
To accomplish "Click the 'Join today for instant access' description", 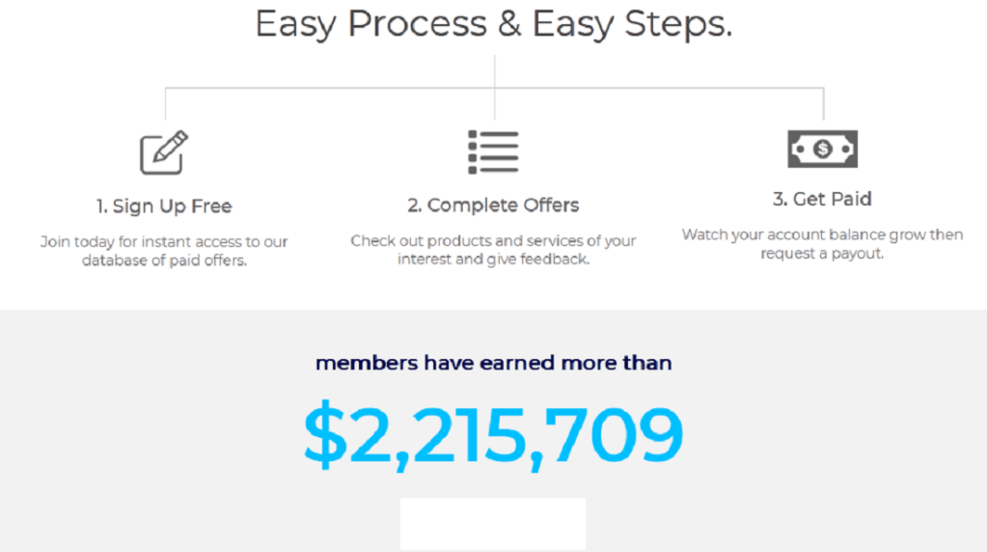I will (164, 251).
